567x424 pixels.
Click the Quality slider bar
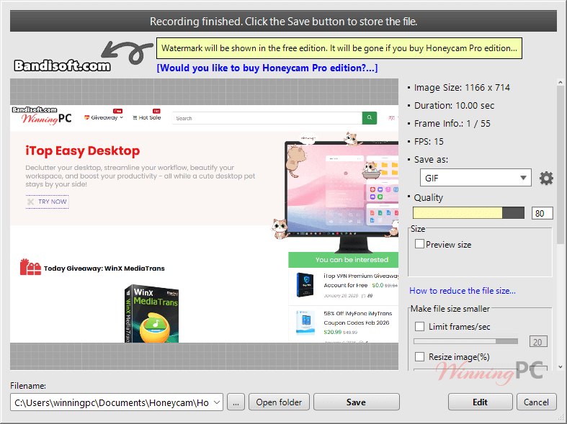pos(468,213)
